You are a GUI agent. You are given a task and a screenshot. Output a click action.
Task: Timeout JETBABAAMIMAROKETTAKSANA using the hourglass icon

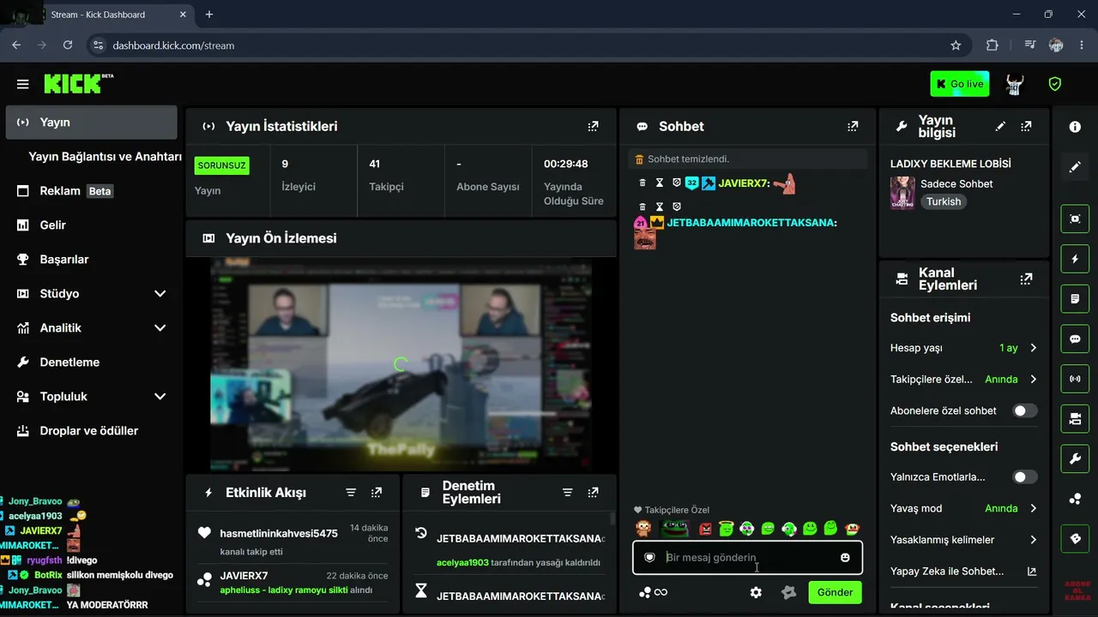[x=660, y=207]
